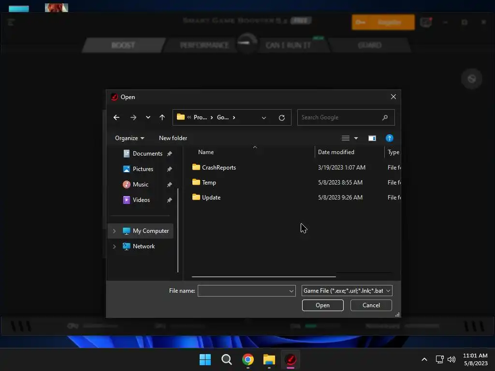Viewport: 495px width, 371px height.
Task: Click the search magnifier icon
Action: coord(385,117)
